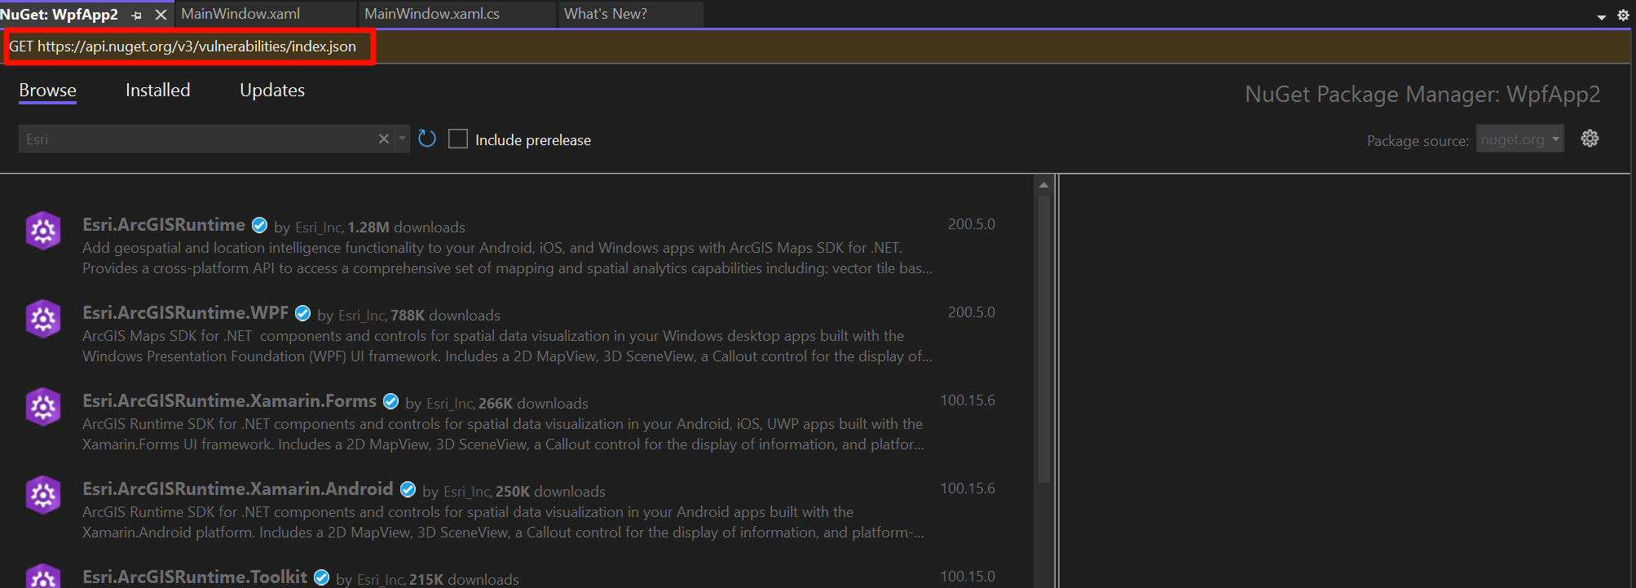
Task: Pin the NuGet: WpfApp2 tab
Action: tap(136, 15)
